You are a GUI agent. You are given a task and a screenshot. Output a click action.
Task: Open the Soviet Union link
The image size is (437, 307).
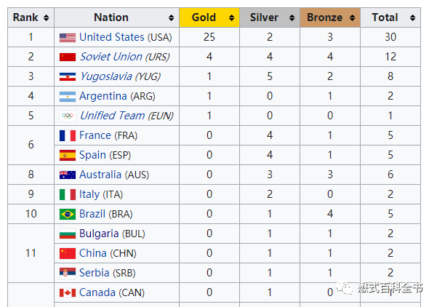tap(111, 57)
